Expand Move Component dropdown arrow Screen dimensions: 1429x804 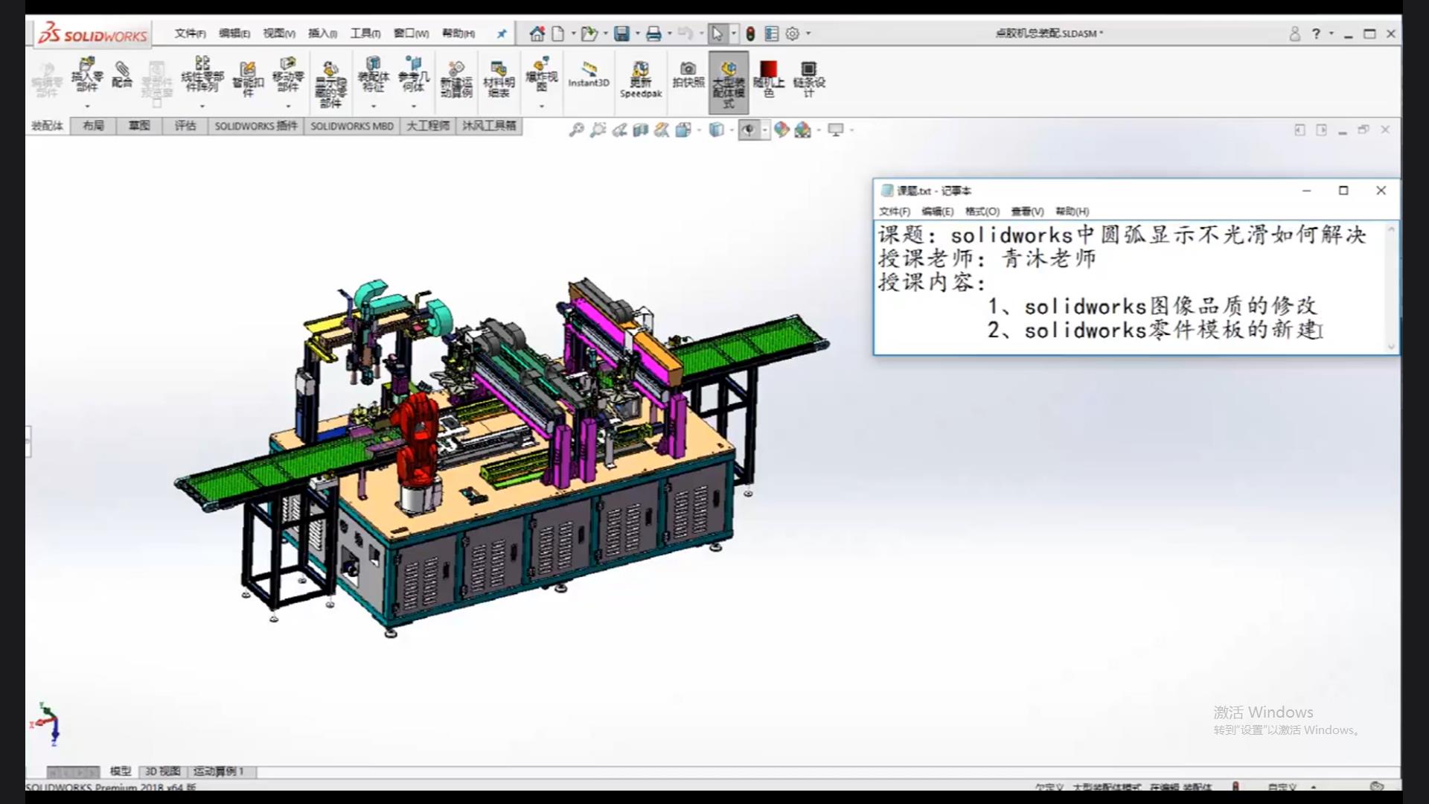tap(288, 106)
